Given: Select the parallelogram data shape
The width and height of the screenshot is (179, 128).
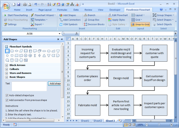Looking at the screenshot, I should tap(21, 51).
